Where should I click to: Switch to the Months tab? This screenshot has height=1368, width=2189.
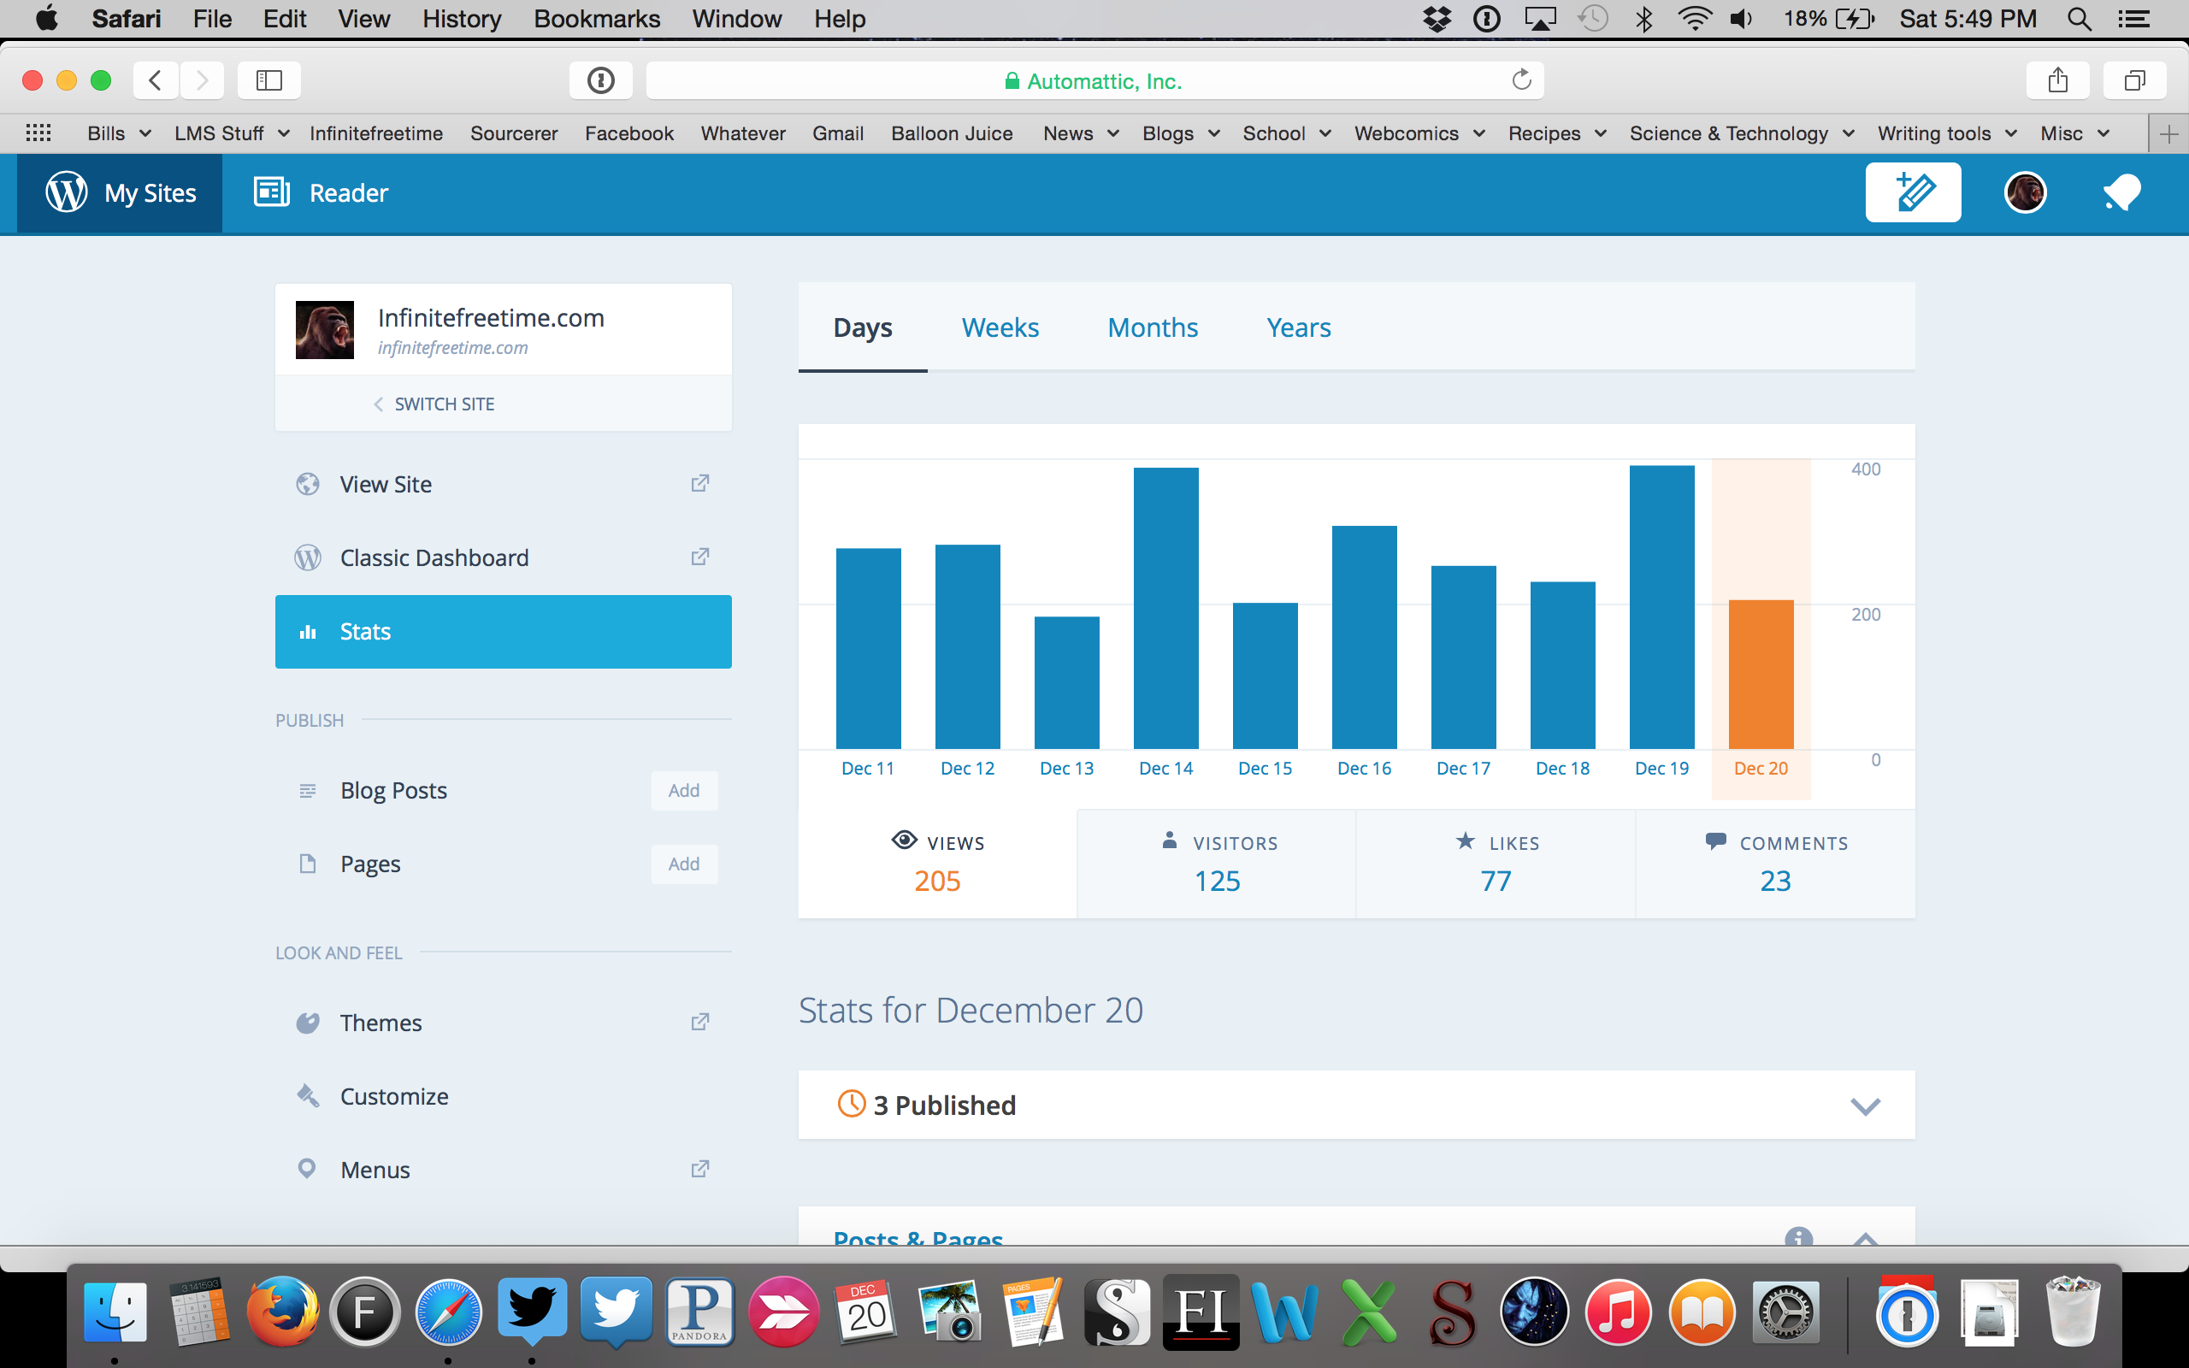1153,327
